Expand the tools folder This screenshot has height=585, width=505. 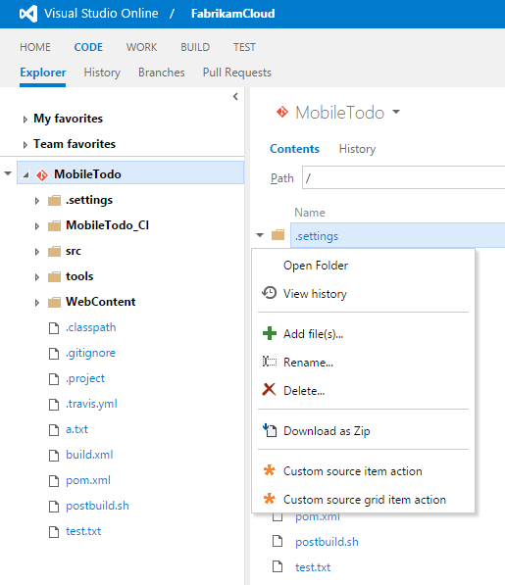pyautogui.click(x=37, y=277)
